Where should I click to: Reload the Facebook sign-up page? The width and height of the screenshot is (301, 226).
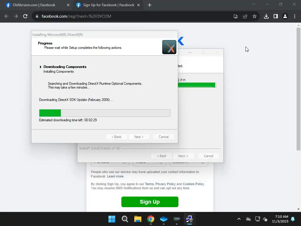point(25,16)
